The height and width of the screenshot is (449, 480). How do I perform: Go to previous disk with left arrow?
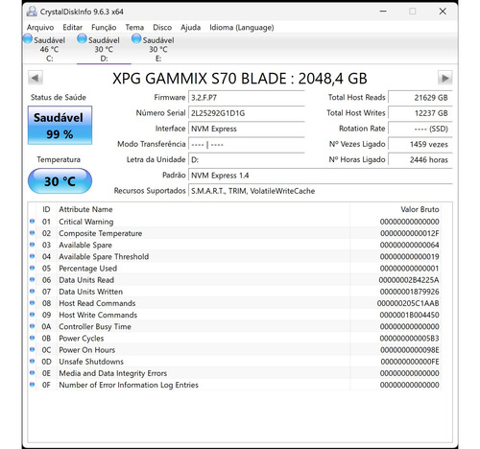pos(36,78)
